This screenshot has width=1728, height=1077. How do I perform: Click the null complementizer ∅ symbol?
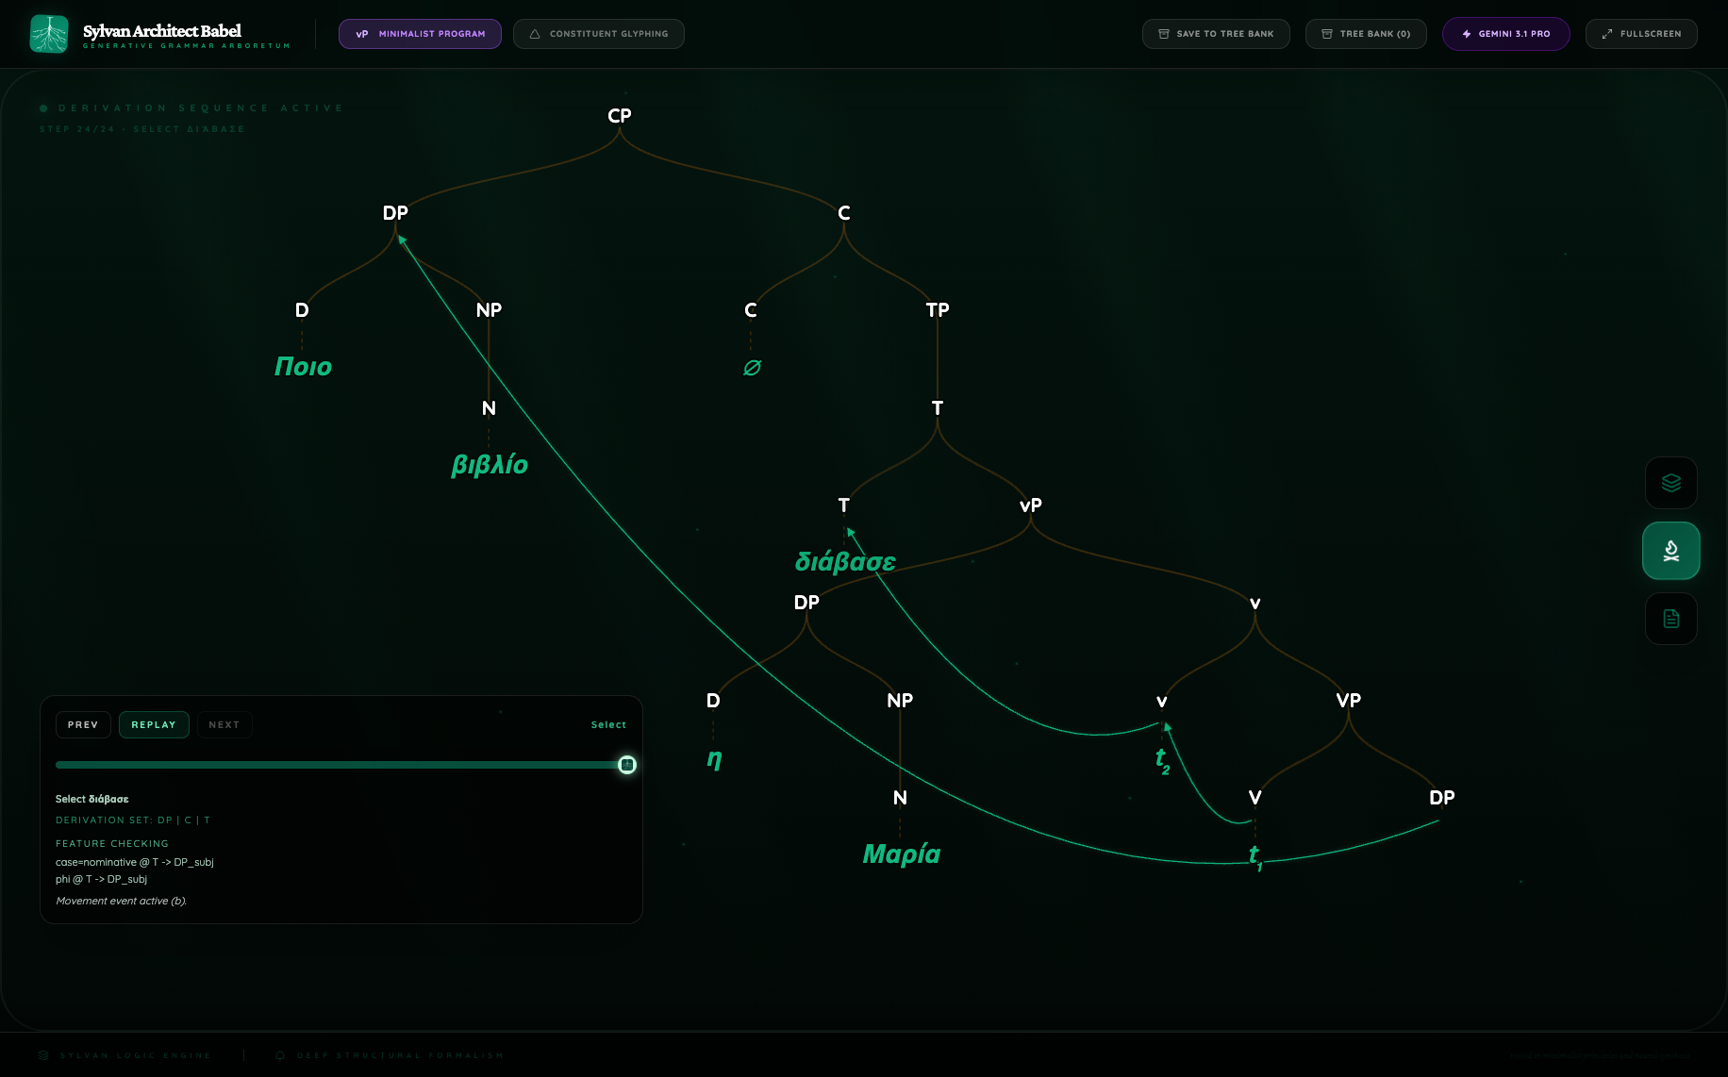tap(752, 368)
